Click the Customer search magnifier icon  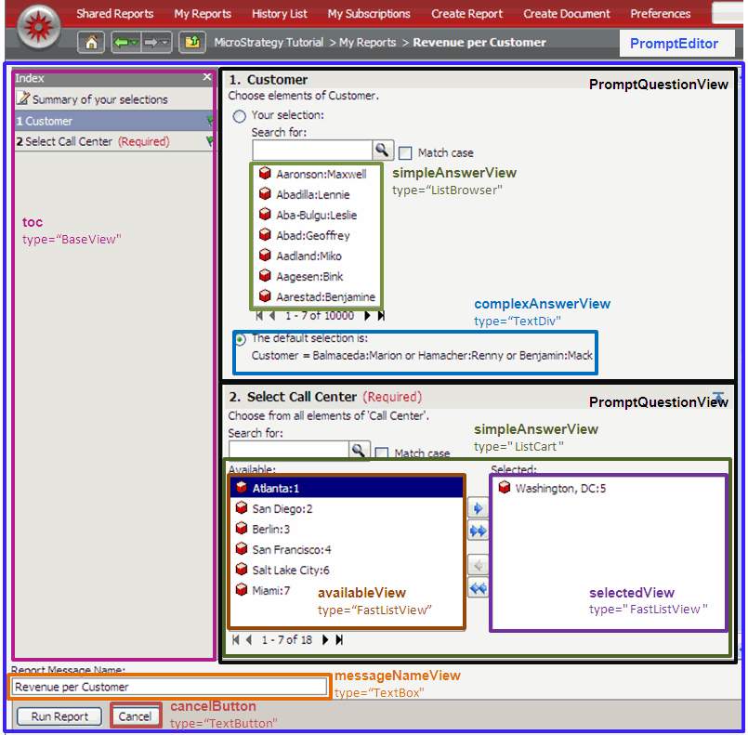coord(383,151)
